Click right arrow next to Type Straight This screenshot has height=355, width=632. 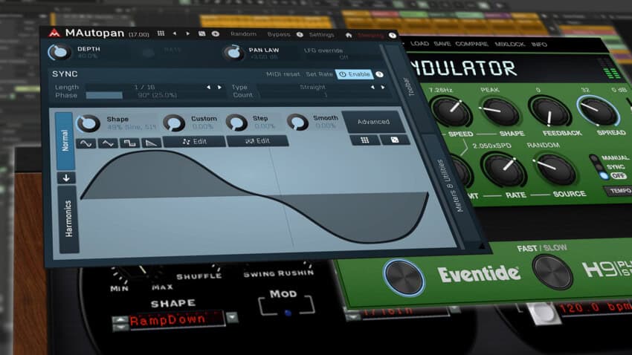(382, 88)
